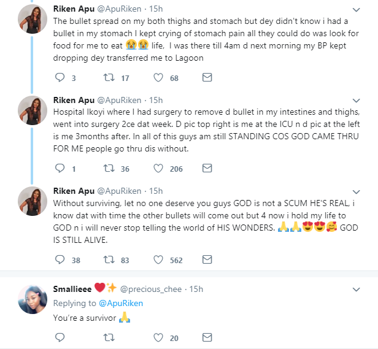Reply to the bullet spread tweet
Image resolution: width=378 pixels, height=349 pixels.
pos(60,78)
